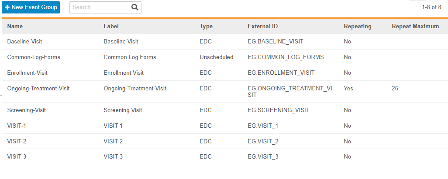Sort by the Label column header
The image size is (448, 179).
(x=111, y=26)
